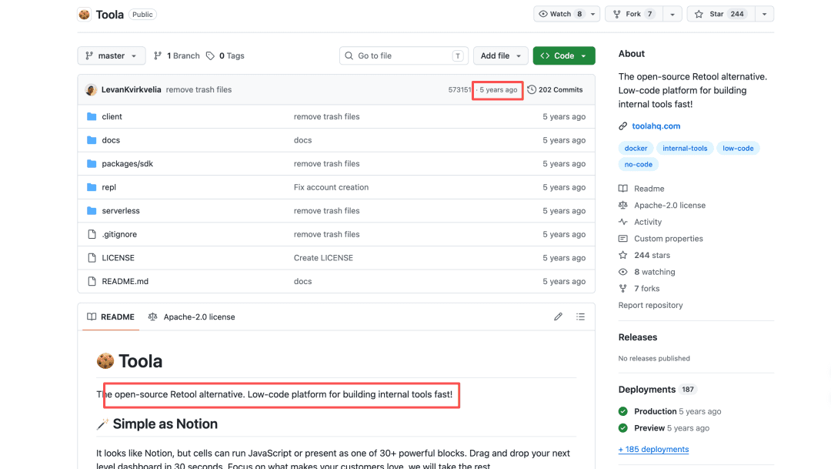Image resolution: width=831 pixels, height=469 pixels.
Task: Fork the repository with Fork button
Action: [x=634, y=14]
